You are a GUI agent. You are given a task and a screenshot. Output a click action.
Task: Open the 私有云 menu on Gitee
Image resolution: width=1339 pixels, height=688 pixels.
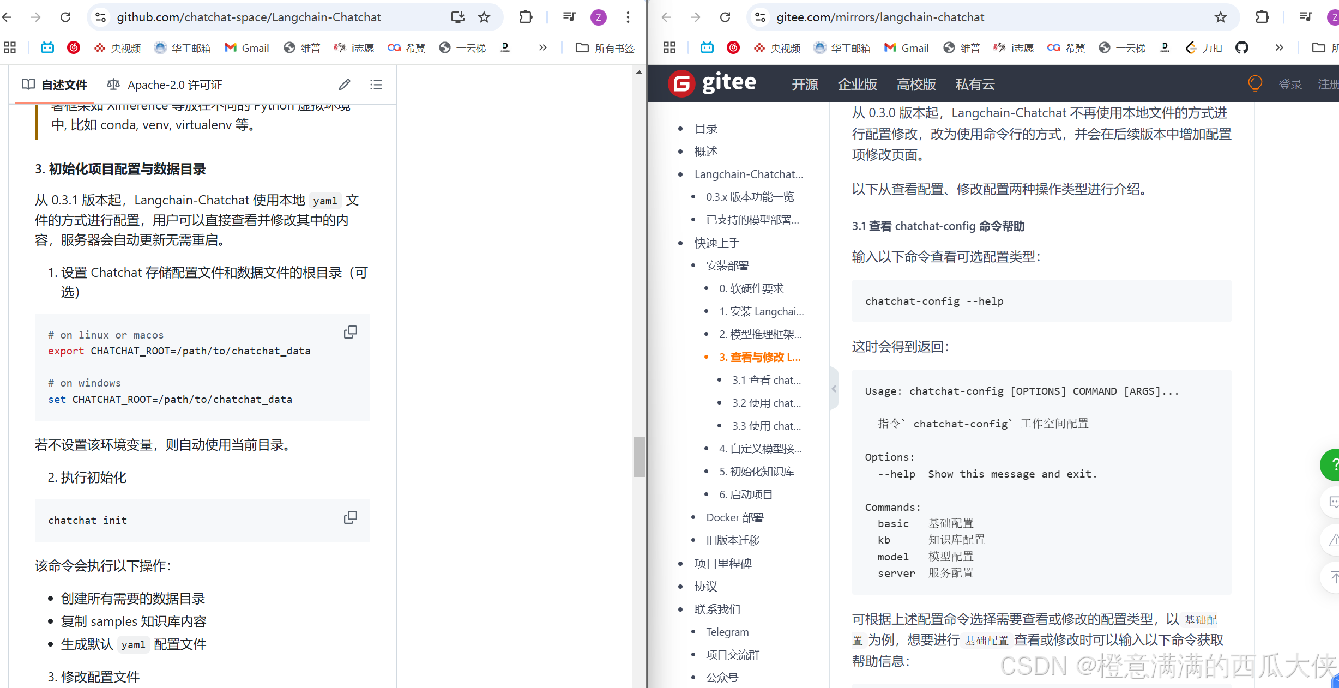pos(975,84)
